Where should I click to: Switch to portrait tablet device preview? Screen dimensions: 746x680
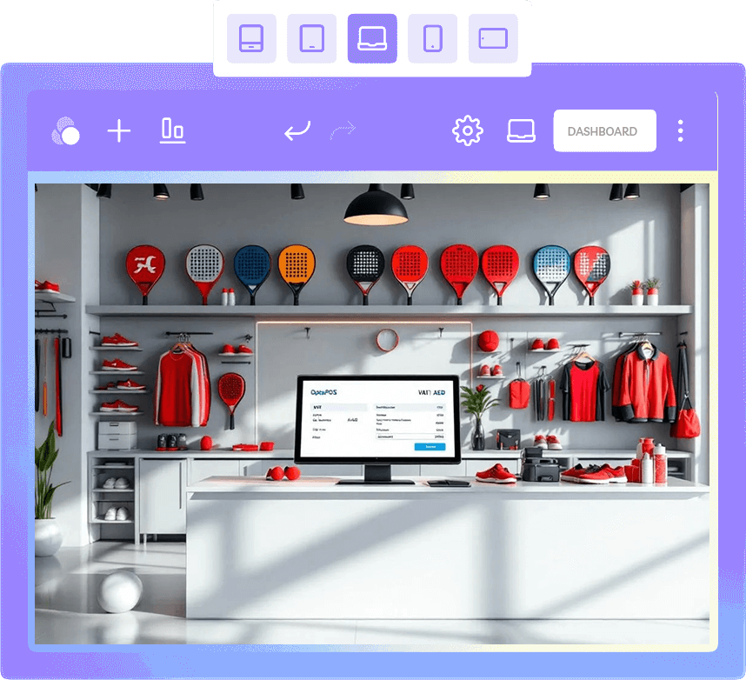[x=311, y=38]
